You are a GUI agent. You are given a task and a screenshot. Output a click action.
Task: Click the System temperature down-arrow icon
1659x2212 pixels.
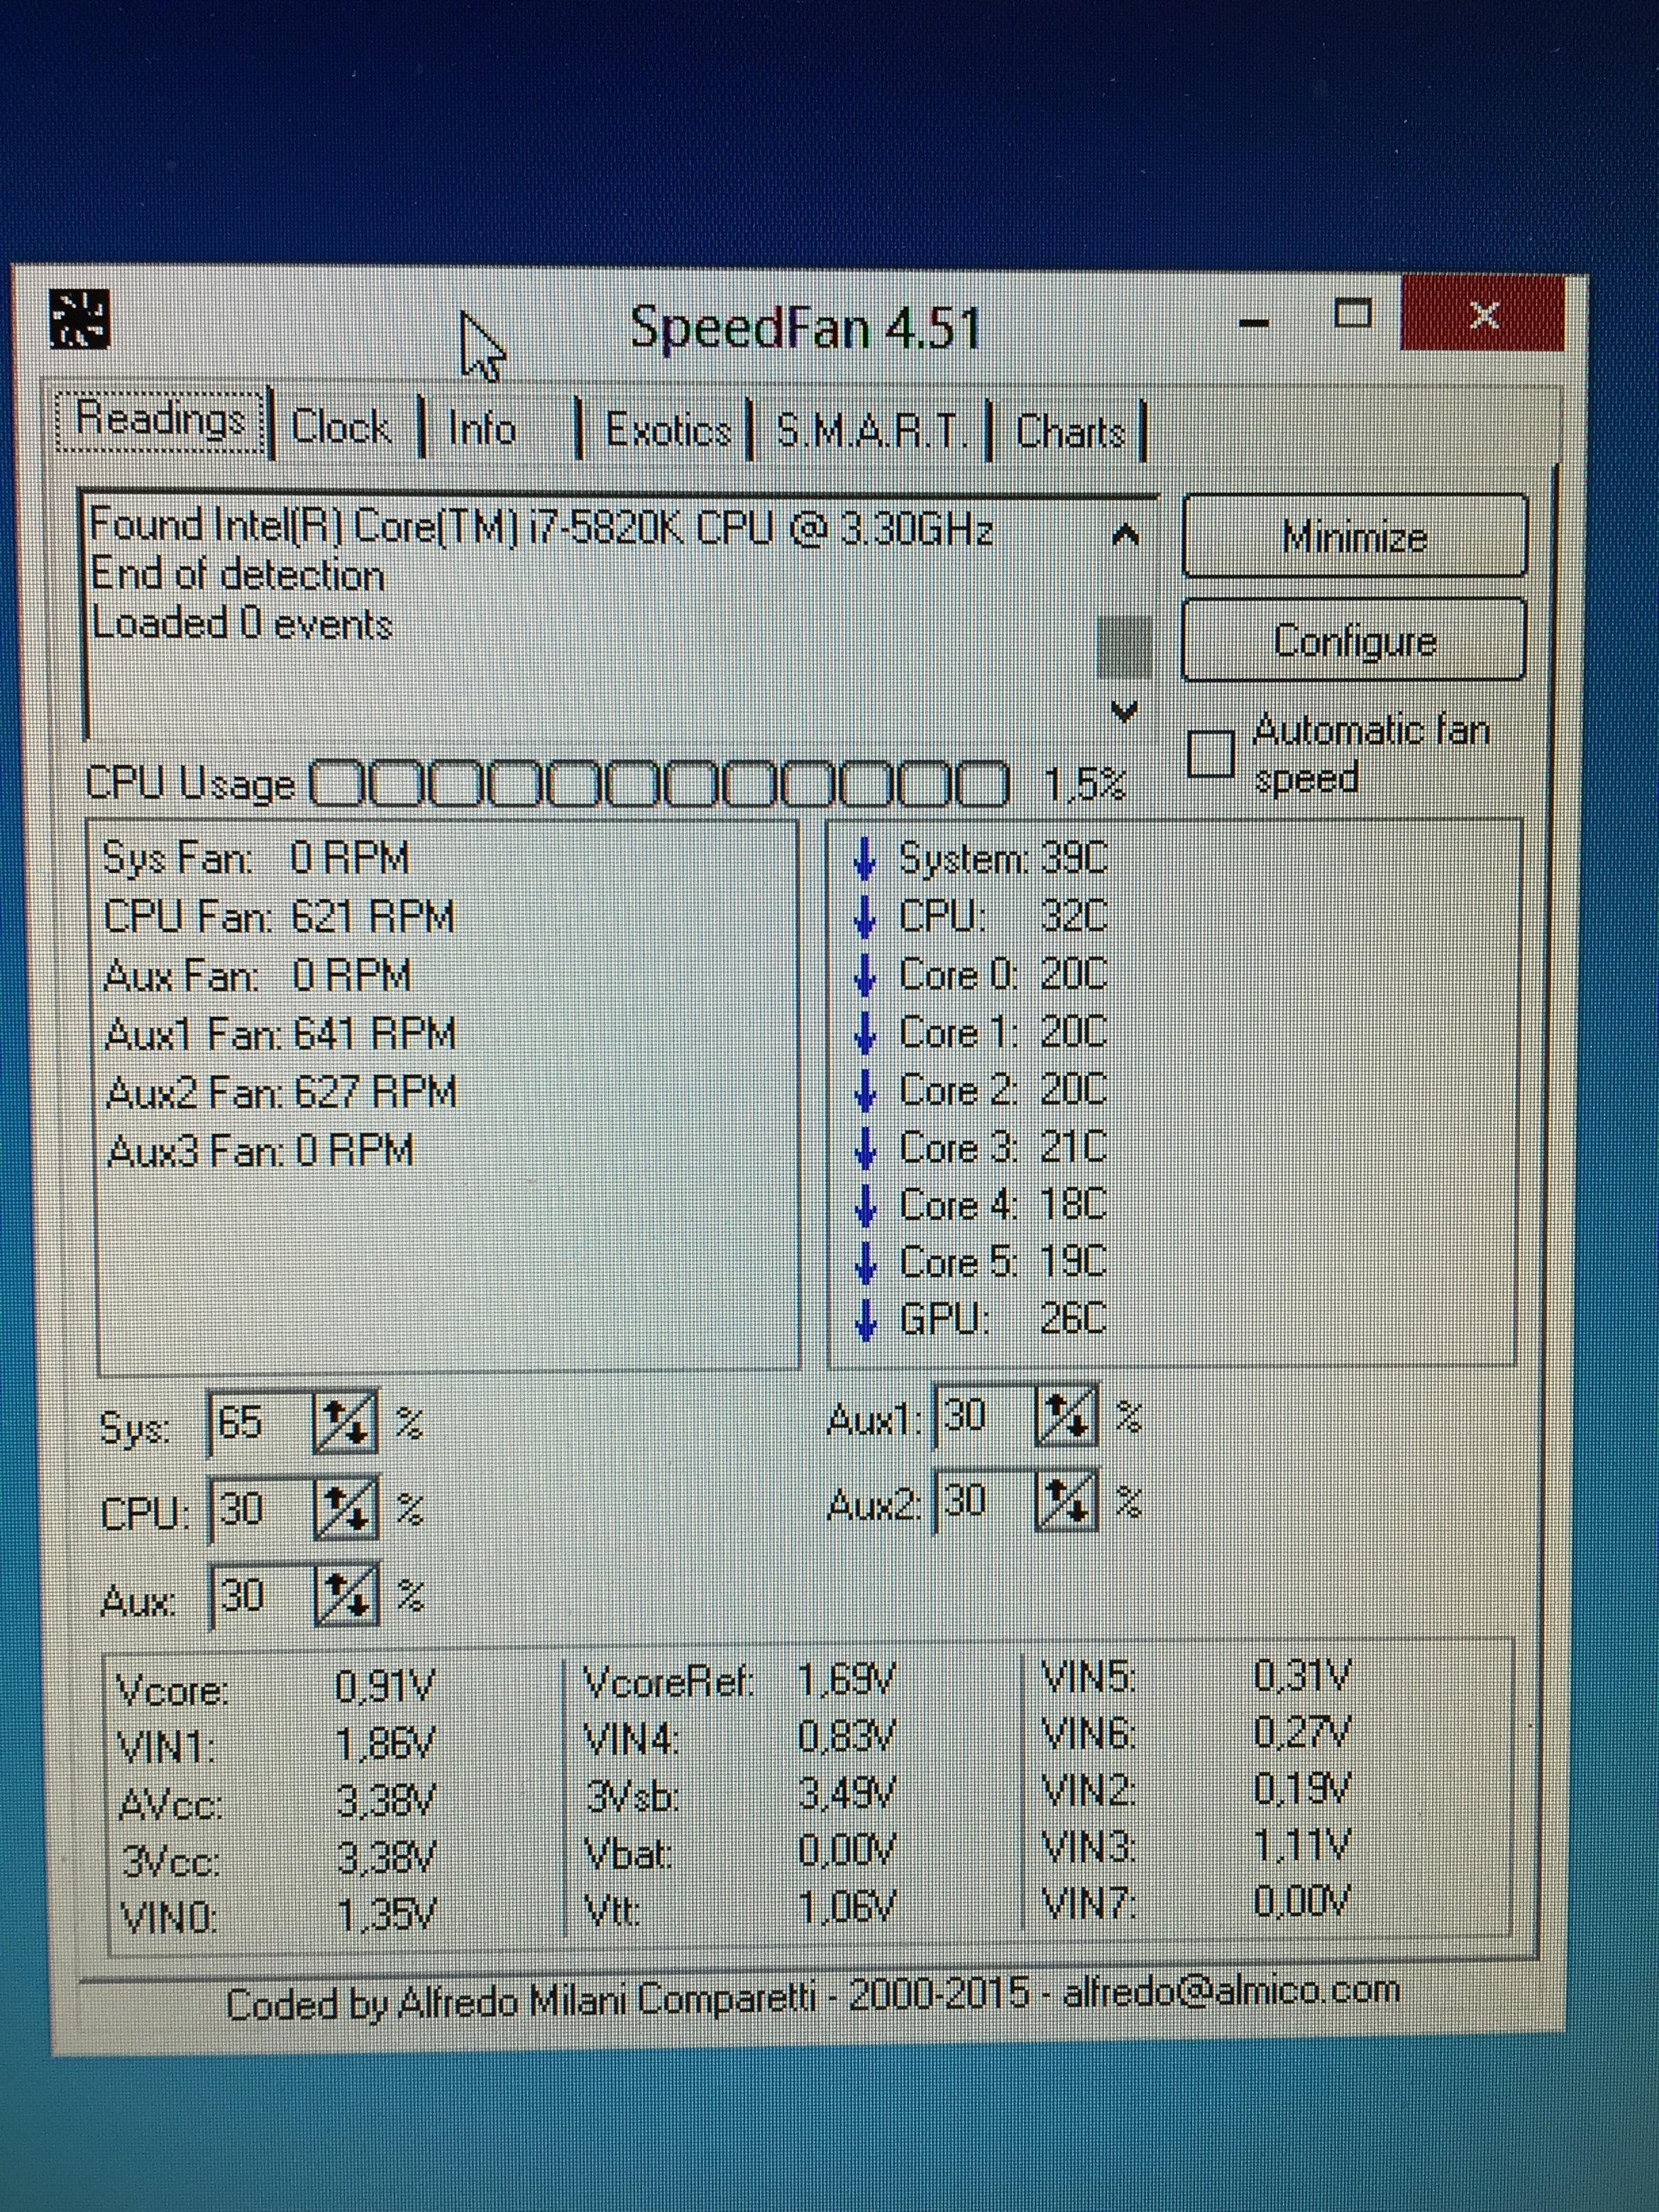866,859
